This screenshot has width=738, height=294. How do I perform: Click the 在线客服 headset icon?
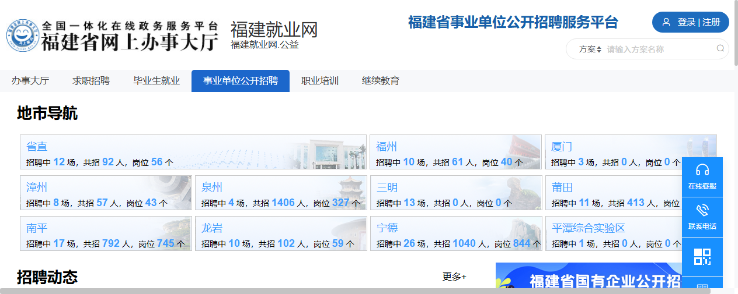pyautogui.click(x=702, y=170)
